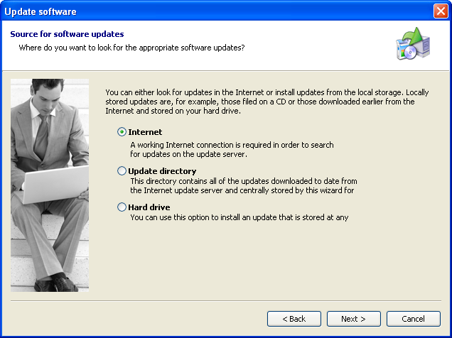Click the Update directory description text

tap(243, 185)
